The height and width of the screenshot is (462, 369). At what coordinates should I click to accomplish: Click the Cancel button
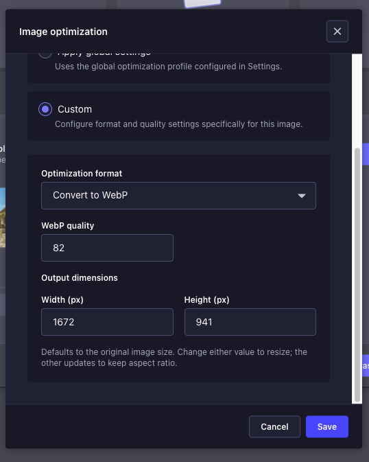pos(274,426)
